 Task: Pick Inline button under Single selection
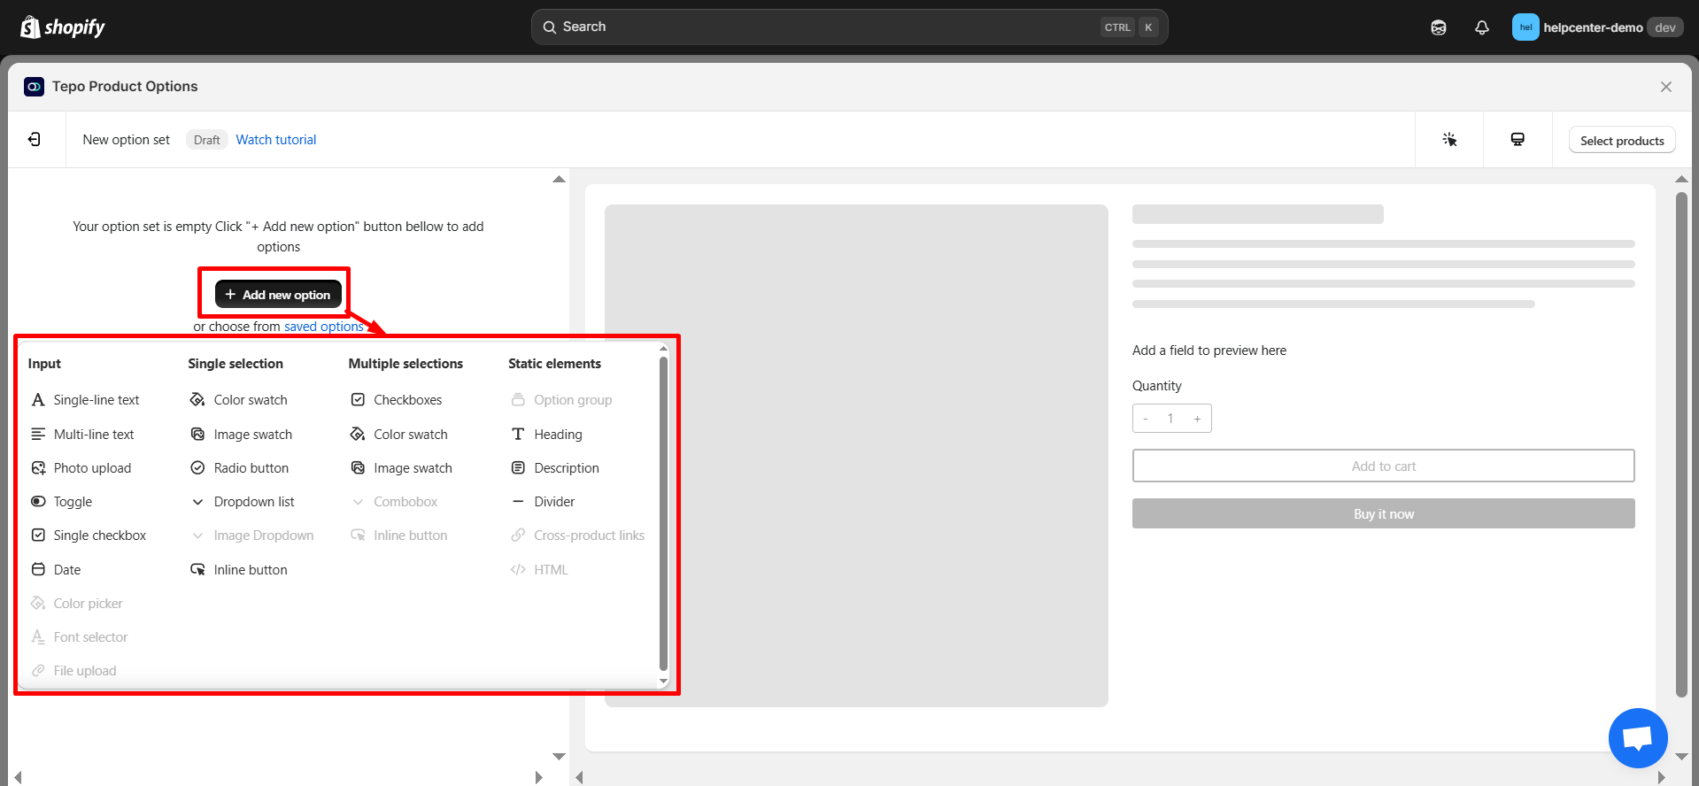coord(239,570)
